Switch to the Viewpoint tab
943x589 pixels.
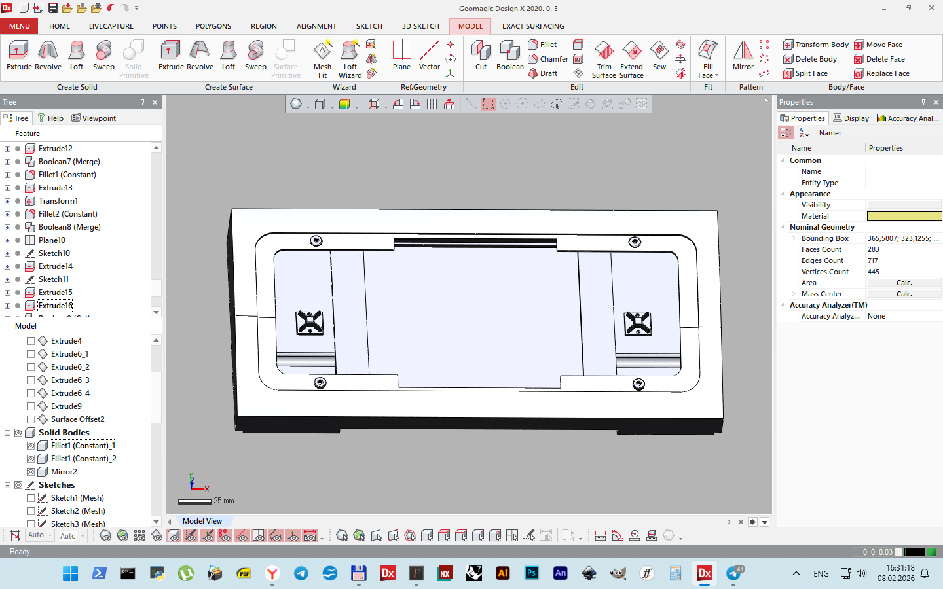coord(94,118)
